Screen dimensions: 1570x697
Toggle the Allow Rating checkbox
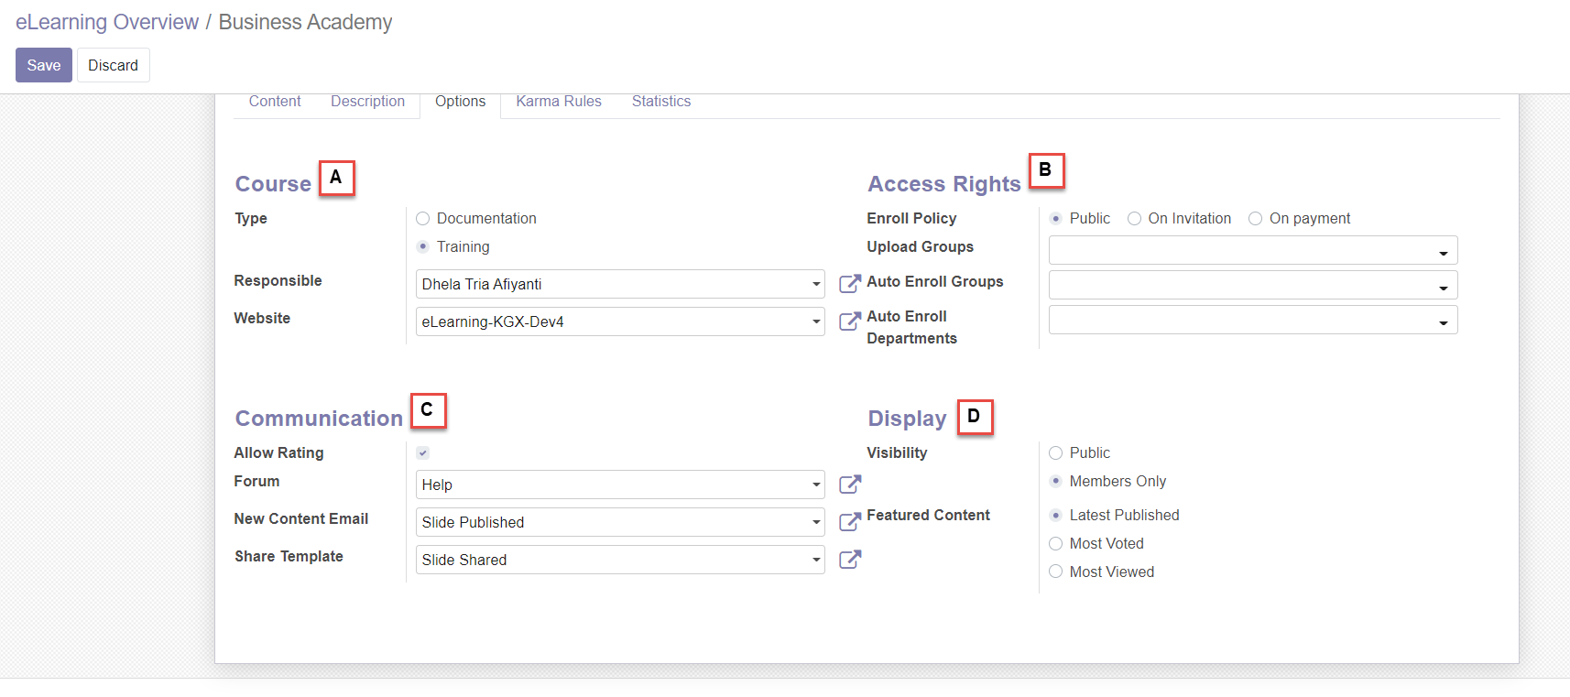pyautogui.click(x=423, y=452)
